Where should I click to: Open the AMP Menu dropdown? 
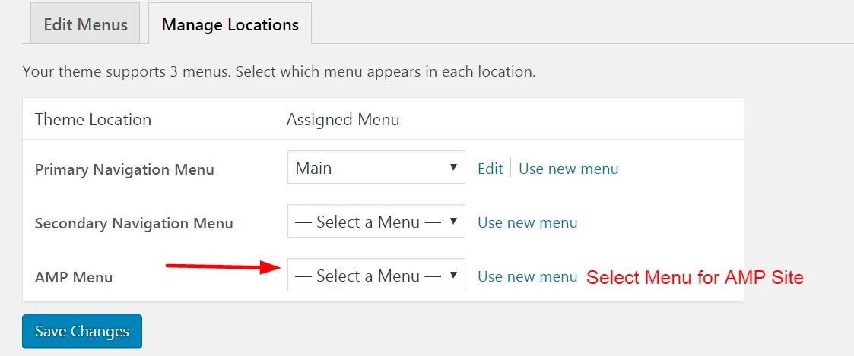[x=376, y=275]
